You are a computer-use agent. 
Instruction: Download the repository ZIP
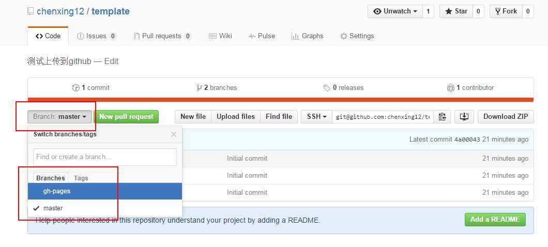(506, 117)
